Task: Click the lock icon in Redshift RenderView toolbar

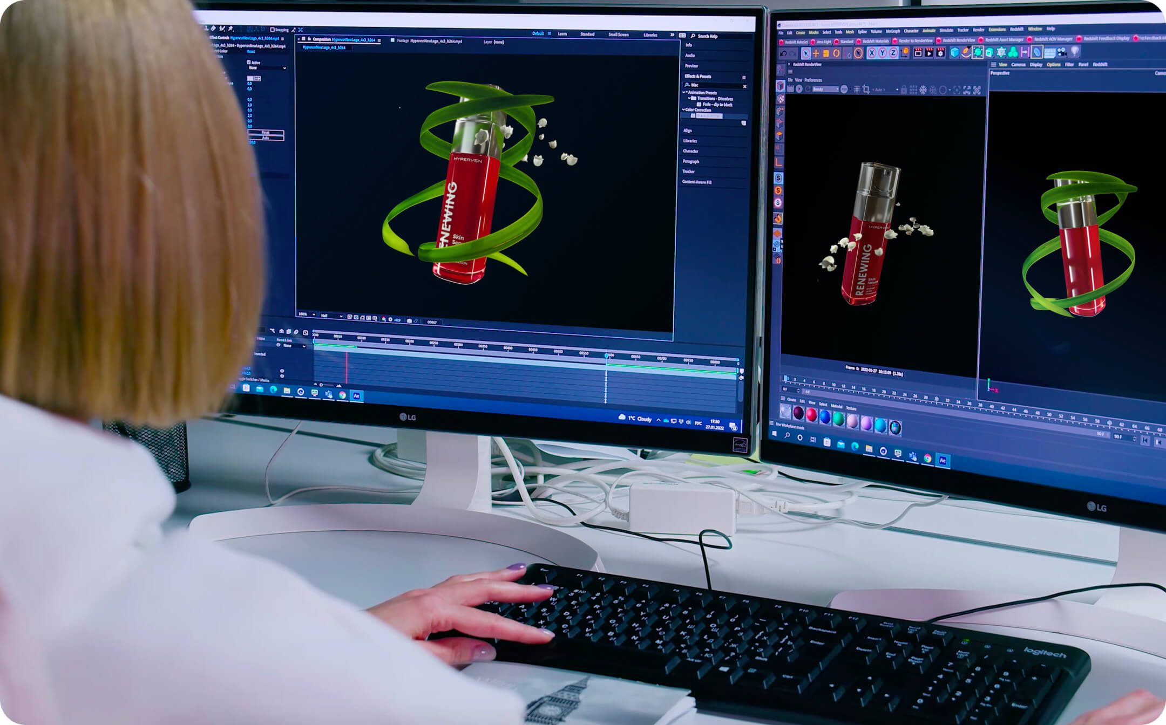Action: pyautogui.click(x=904, y=90)
